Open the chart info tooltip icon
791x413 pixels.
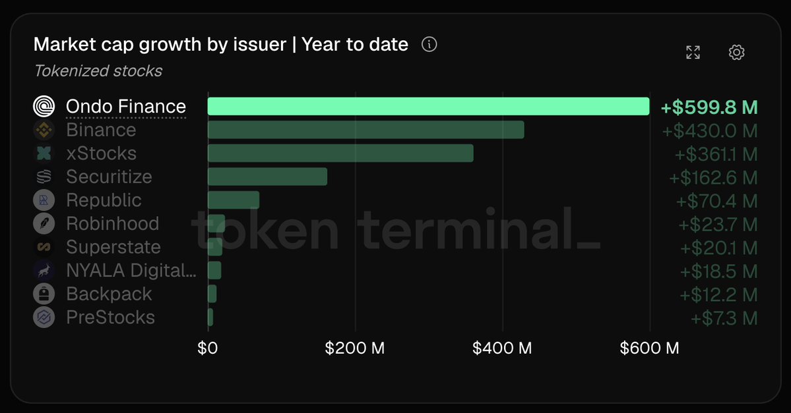429,44
